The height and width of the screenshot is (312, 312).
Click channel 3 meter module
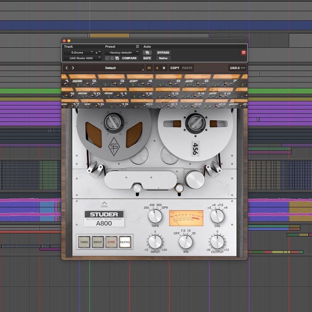112,80
